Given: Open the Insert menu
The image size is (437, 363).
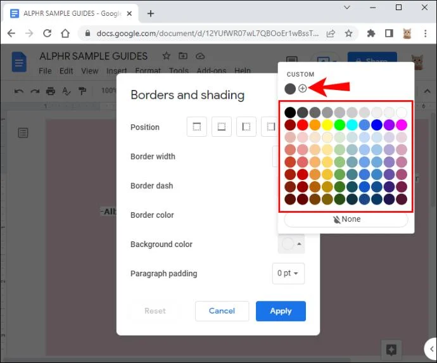Looking at the screenshot, I should [x=117, y=71].
